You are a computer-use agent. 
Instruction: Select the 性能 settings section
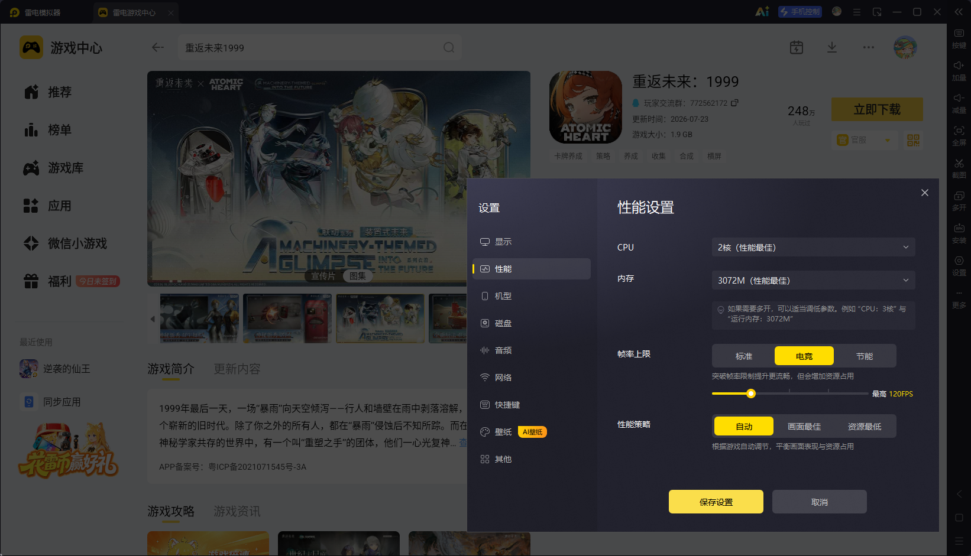(x=532, y=269)
